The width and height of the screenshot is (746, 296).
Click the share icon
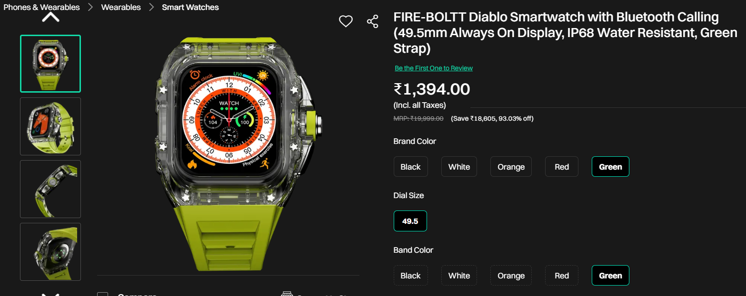(372, 21)
